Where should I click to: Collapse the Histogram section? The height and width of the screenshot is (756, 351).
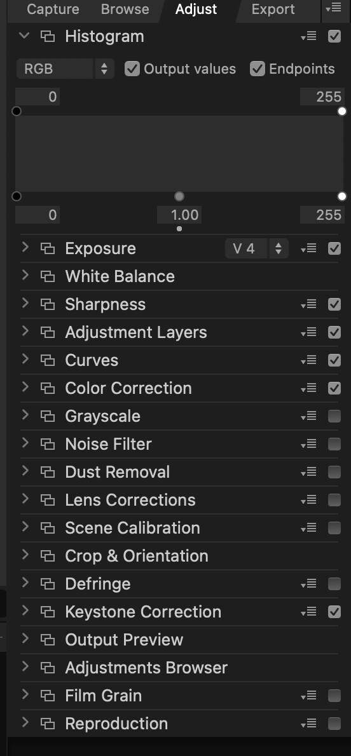point(25,36)
